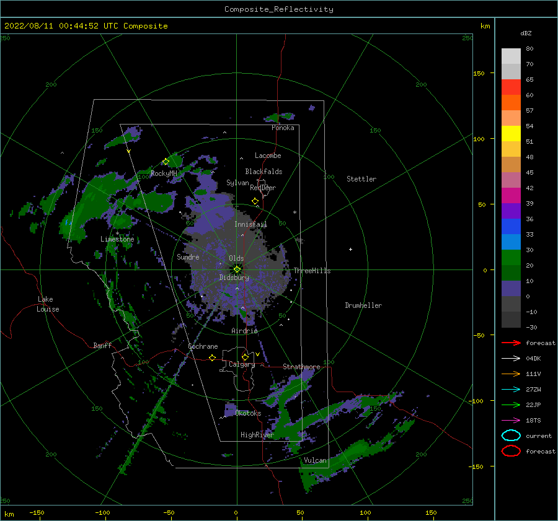Click the red forecast arrow in the legend
This screenshot has width=558, height=521.
point(511,343)
